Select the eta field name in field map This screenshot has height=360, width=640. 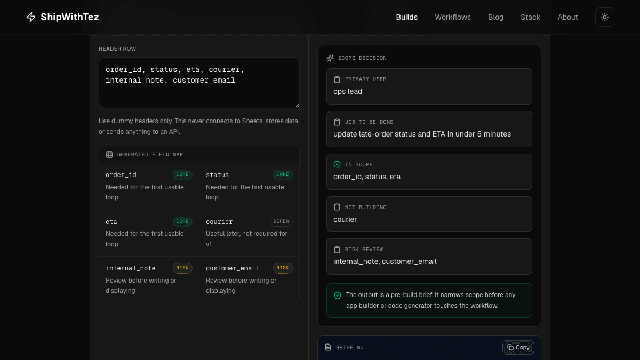click(111, 222)
